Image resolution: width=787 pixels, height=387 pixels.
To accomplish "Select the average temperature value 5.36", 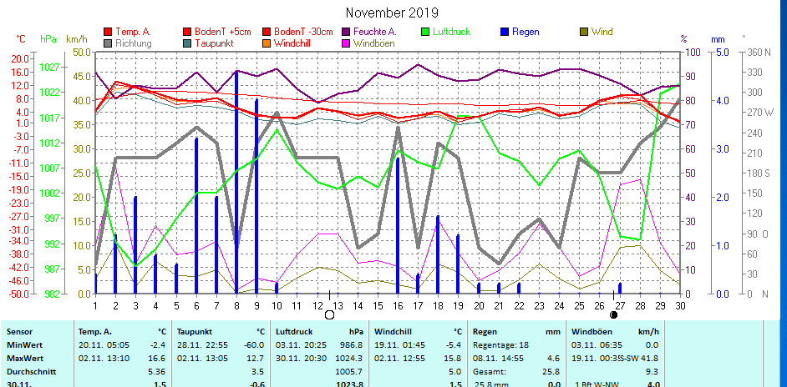I will (x=156, y=373).
